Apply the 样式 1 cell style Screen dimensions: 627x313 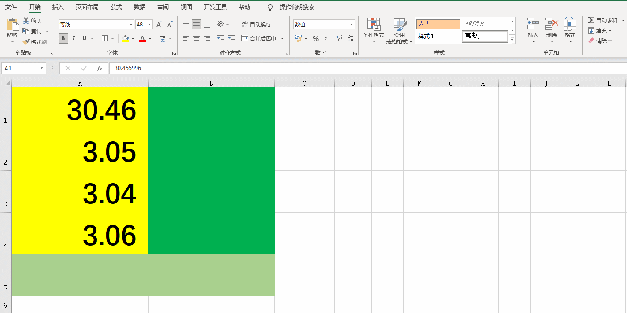(438, 36)
